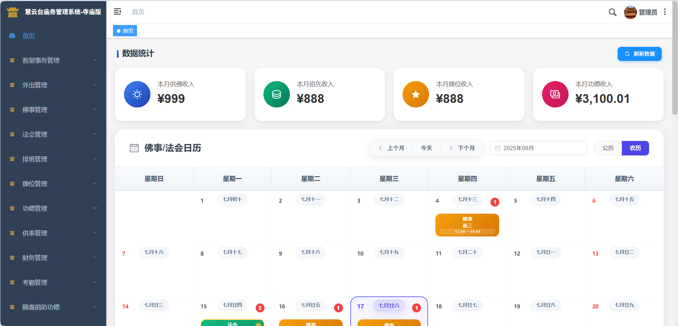The width and height of the screenshot is (678, 326).
Task: Expand the 客堂事务管理 submenu
Action: pos(53,60)
